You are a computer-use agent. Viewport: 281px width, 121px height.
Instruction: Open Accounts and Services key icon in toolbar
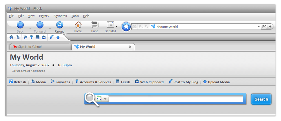(31, 37)
